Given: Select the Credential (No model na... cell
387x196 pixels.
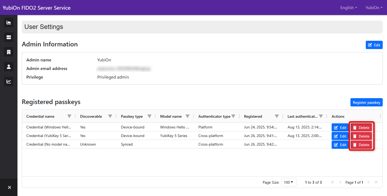Looking at the screenshot, I should pos(49,144).
